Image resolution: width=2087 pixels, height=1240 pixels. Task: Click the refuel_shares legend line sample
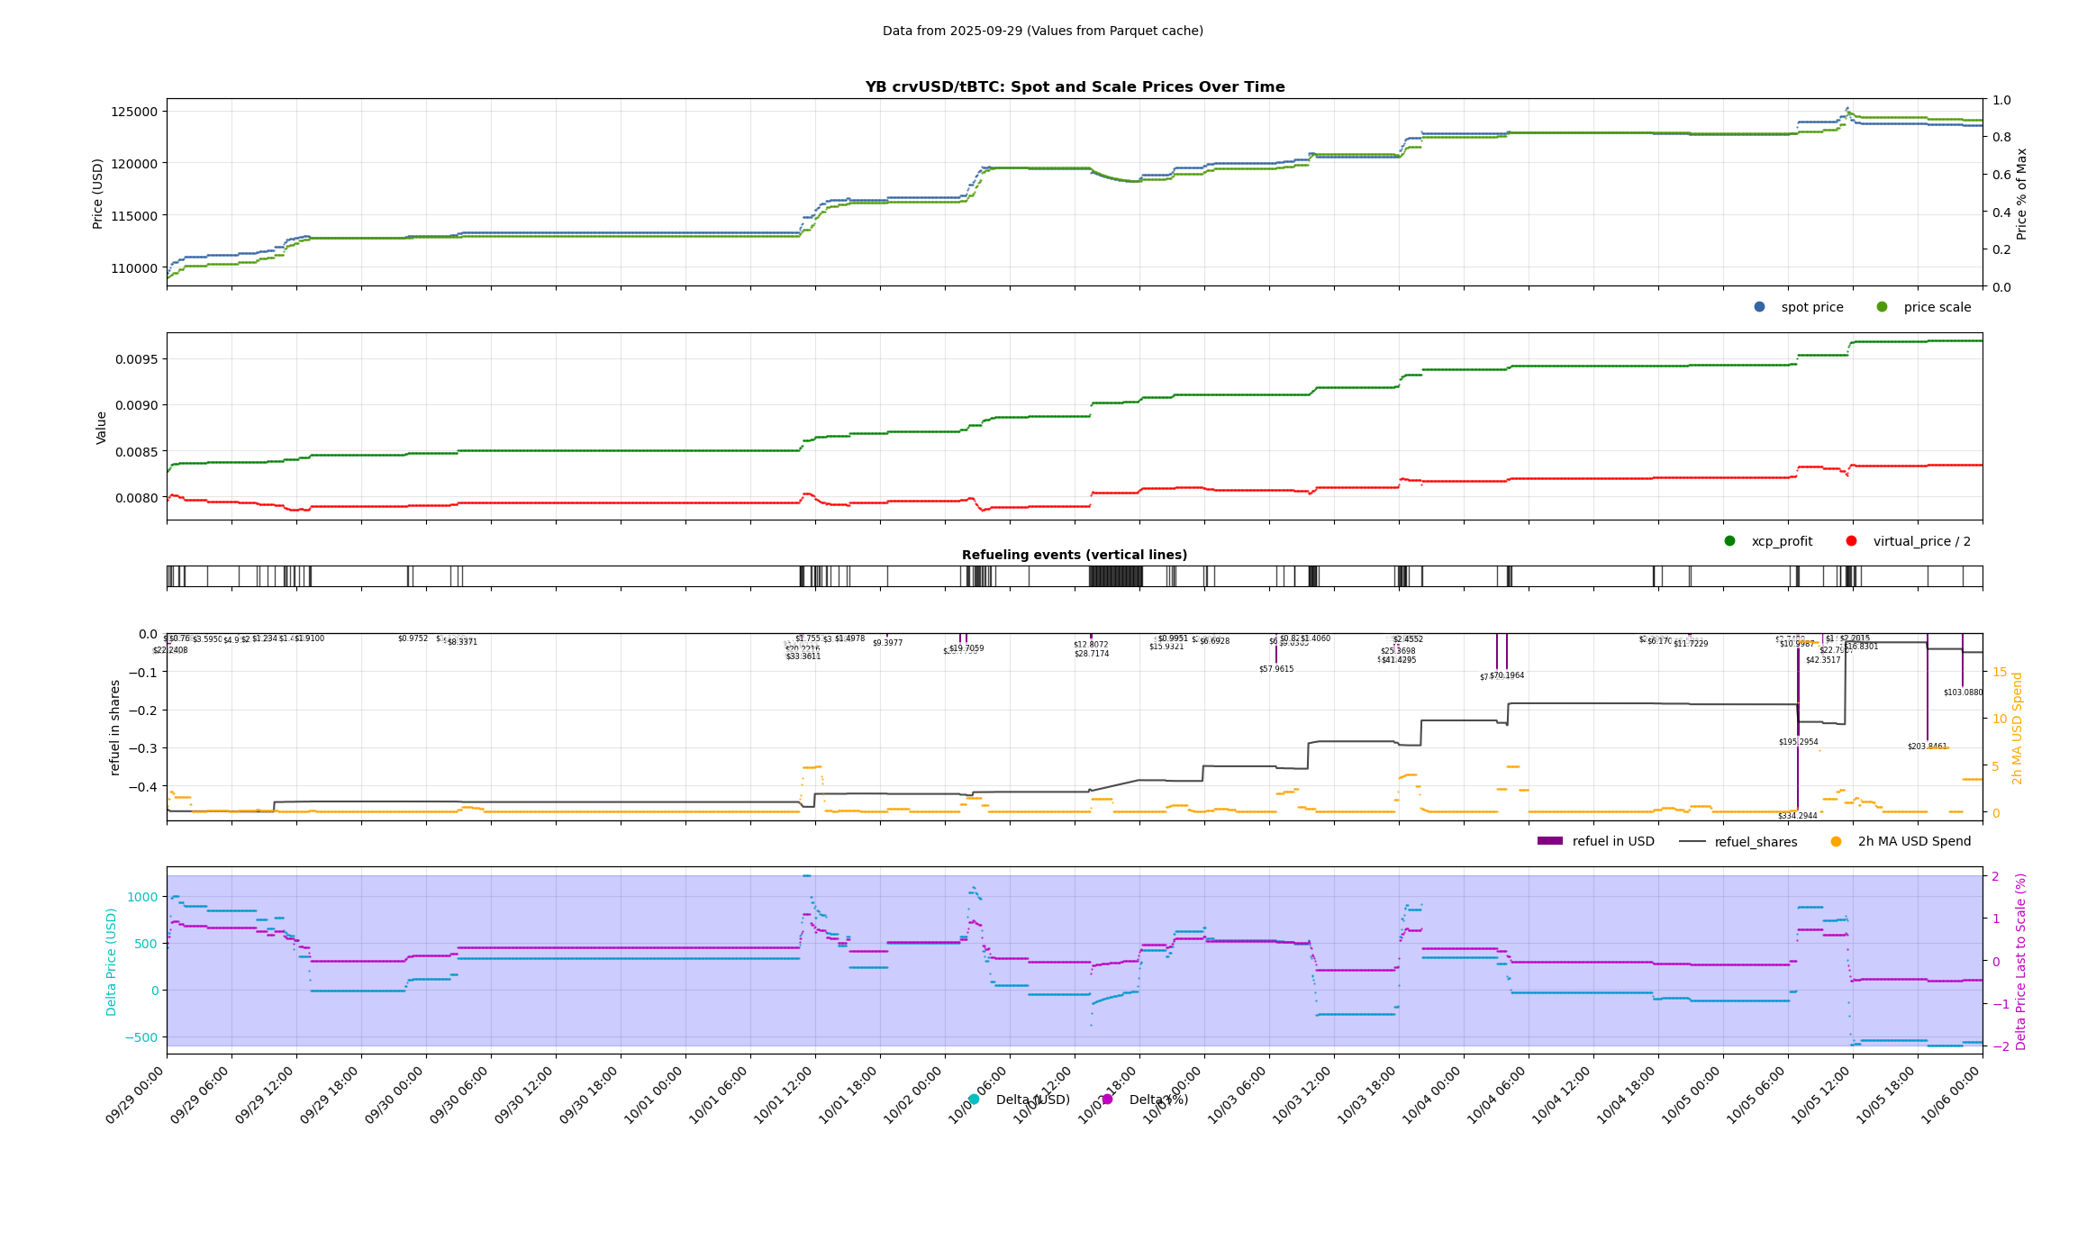point(1692,841)
